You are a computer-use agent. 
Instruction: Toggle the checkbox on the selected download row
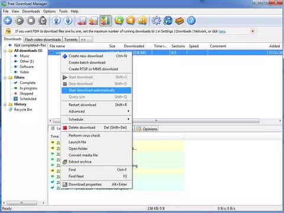[52, 53]
